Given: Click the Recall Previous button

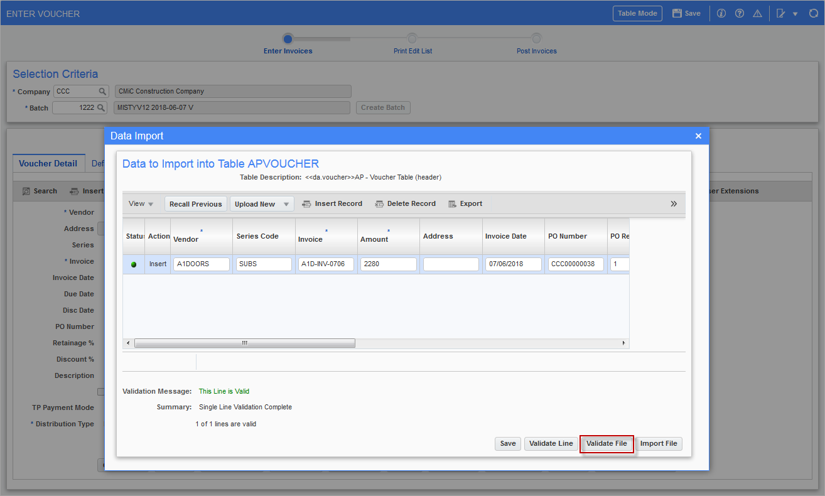Looking at the screenshot, I should [x=195, y=203].
